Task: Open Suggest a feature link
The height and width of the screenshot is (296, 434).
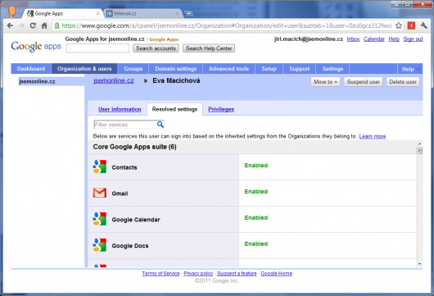Action: 237,274
